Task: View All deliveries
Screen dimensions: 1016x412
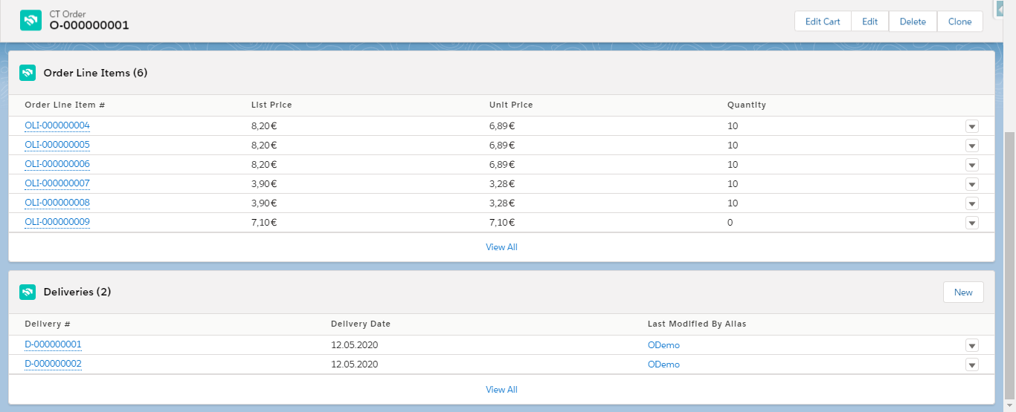Action: click(501, 390)
